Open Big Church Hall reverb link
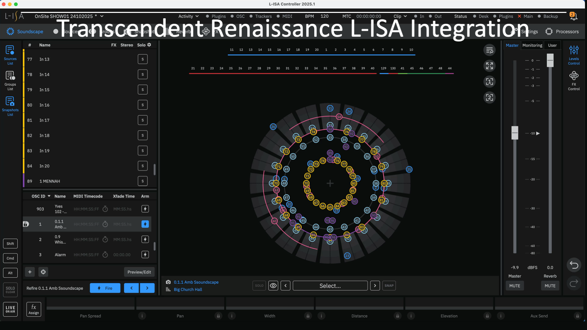Screen dimensions: 587x330 pyautogui.click(x=188, y=290)
